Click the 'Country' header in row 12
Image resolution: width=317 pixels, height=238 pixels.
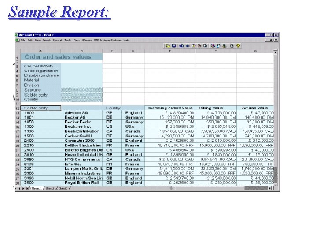113,108
